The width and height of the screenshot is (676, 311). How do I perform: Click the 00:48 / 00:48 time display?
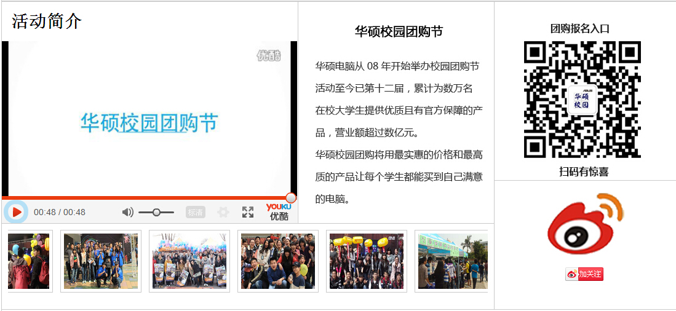(60, 212)
